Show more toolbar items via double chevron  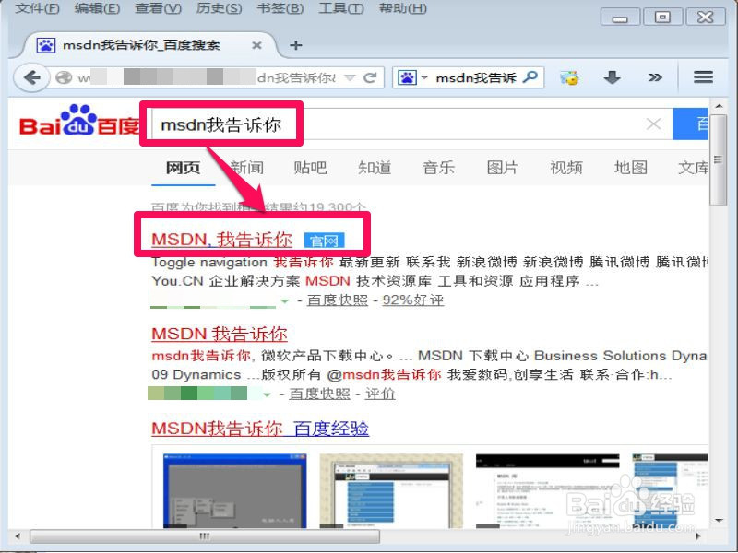click(655, 77)
